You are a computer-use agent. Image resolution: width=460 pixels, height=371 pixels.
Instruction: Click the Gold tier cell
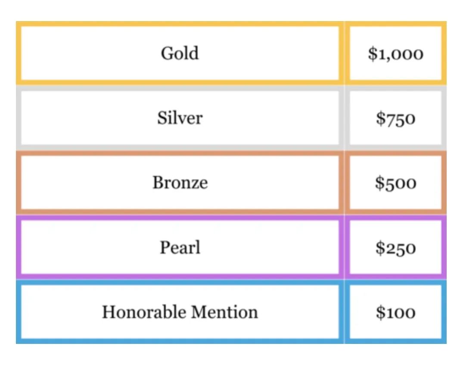[180, 53]
